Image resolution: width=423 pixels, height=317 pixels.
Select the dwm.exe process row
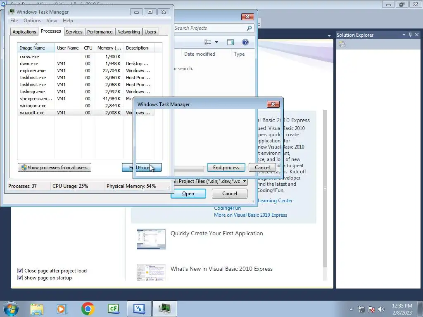click(x=86, y=64)
